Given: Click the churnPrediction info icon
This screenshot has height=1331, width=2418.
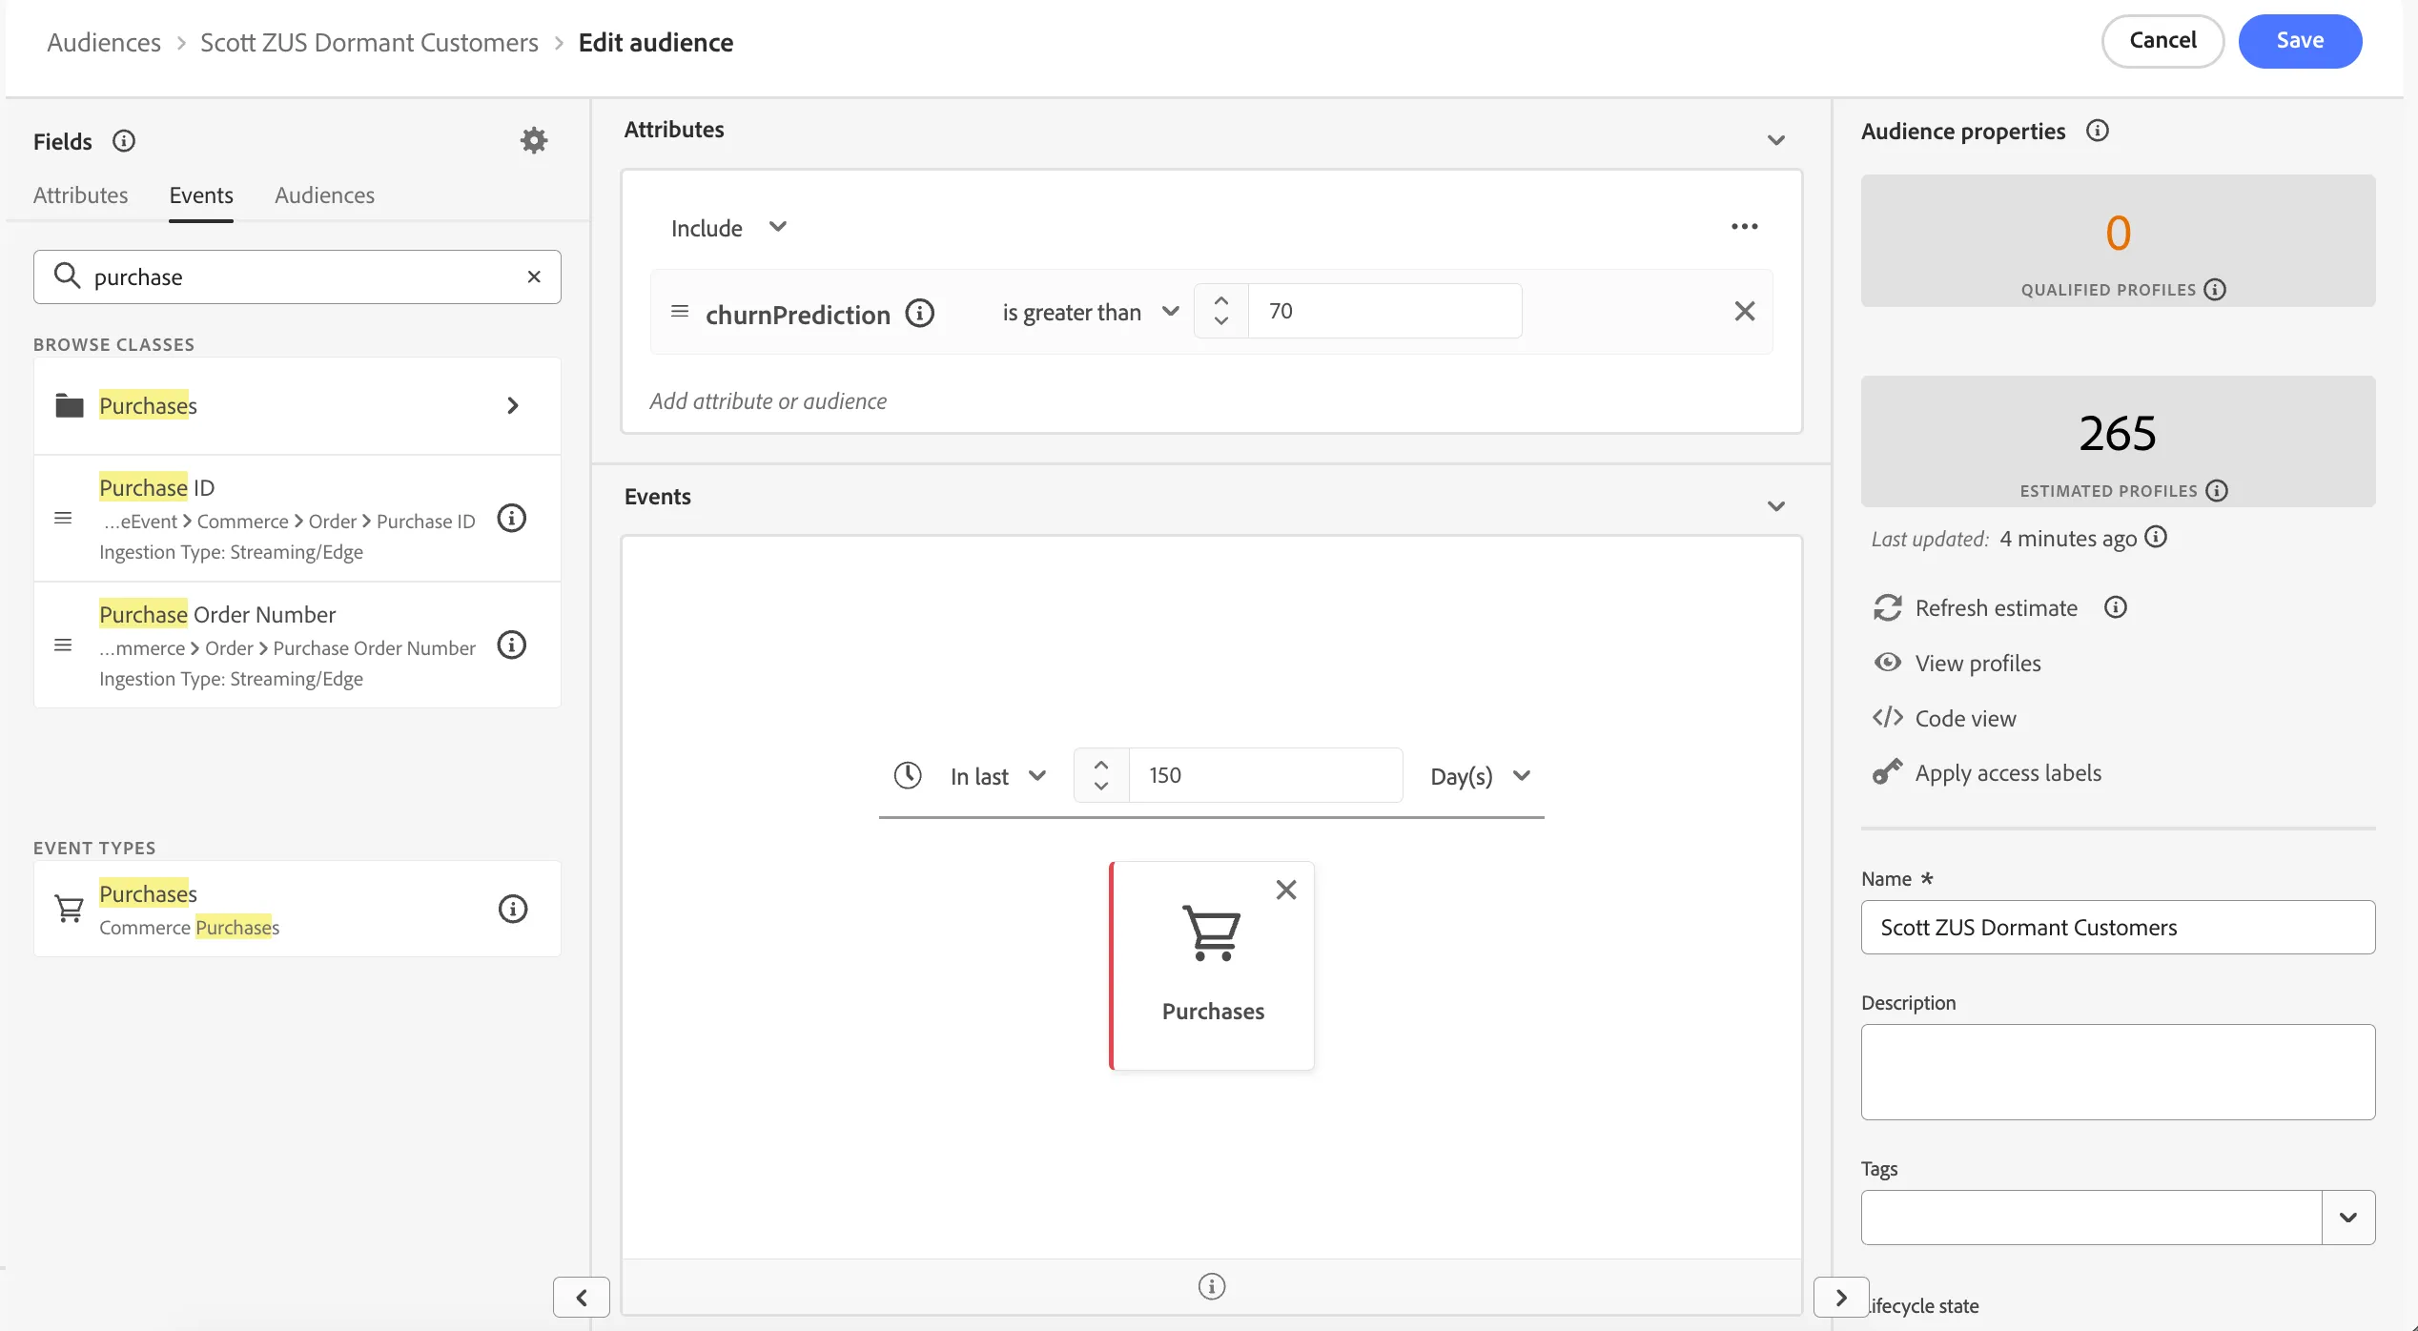Looking at the screenshot, I should tap(920, 313).
